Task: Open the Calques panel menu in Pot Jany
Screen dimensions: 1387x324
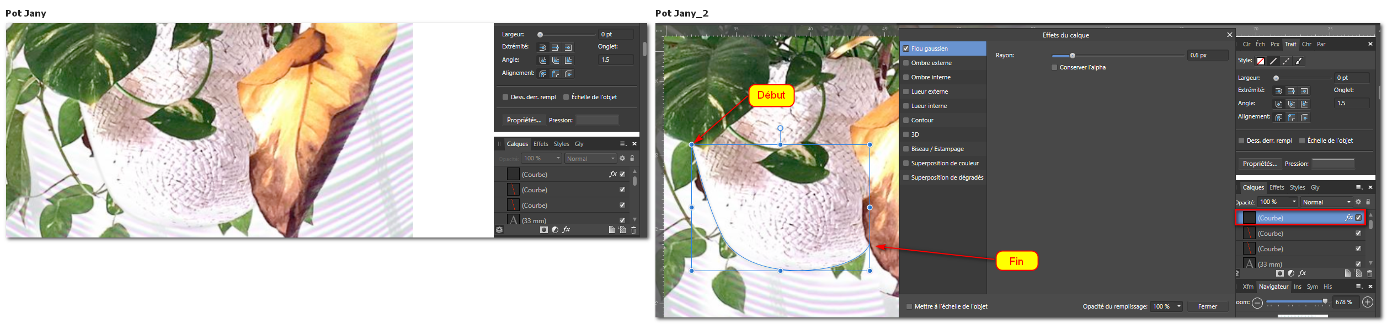Action: tap(622, 144)
